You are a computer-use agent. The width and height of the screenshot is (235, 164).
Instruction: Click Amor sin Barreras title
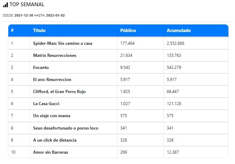[50, 152]
